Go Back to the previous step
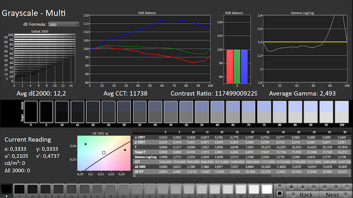 tap(307, 195)
